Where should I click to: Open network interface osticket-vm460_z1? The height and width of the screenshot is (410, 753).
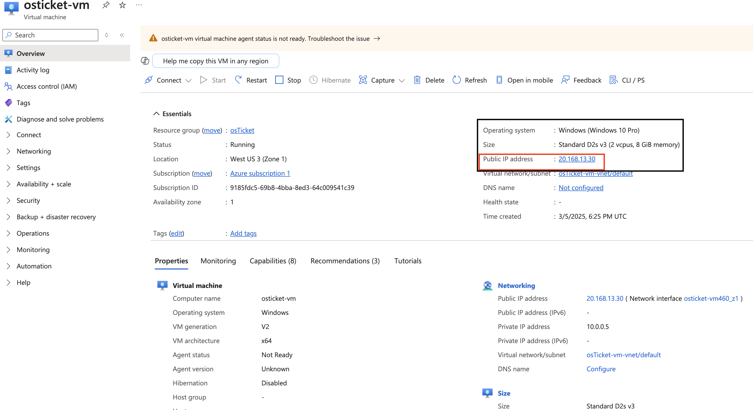(711, 298)
